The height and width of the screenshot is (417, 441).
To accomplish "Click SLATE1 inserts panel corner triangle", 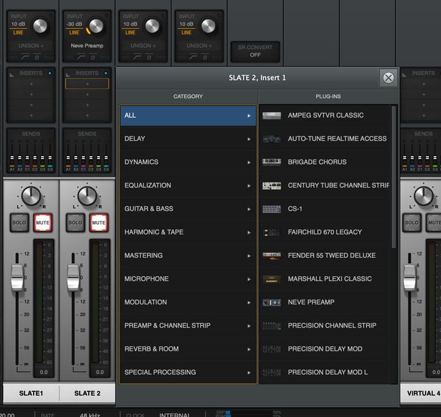I will (12, 75).
